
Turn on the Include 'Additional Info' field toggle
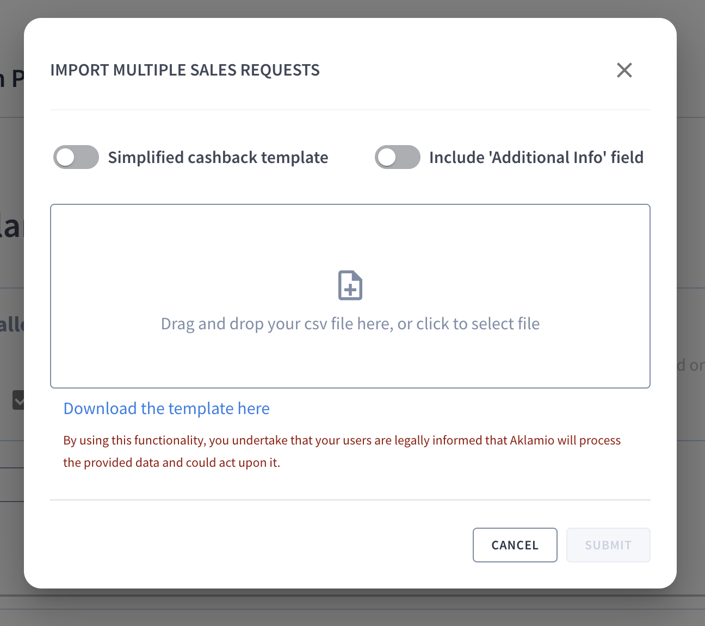pos(398,158)
